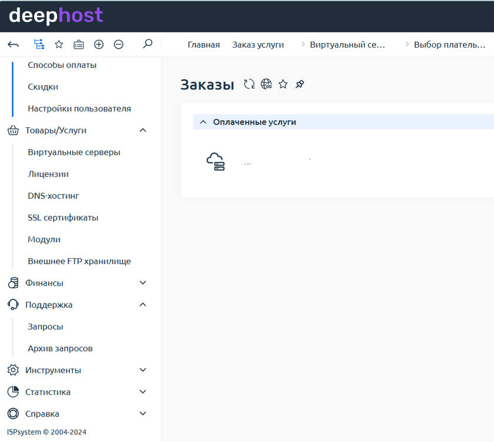Click the Поддержка headset icon

(13, 305)
